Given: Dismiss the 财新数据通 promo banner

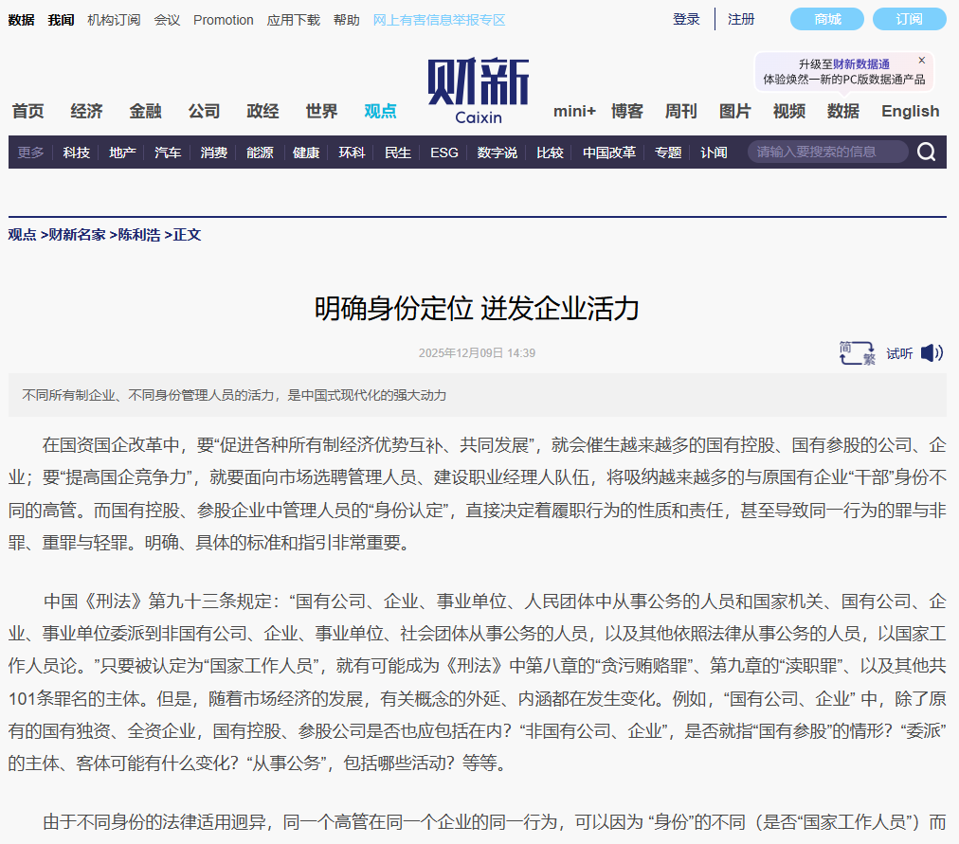Looking at the screenshot, I should pyautogui.click(x=920, y=60).
